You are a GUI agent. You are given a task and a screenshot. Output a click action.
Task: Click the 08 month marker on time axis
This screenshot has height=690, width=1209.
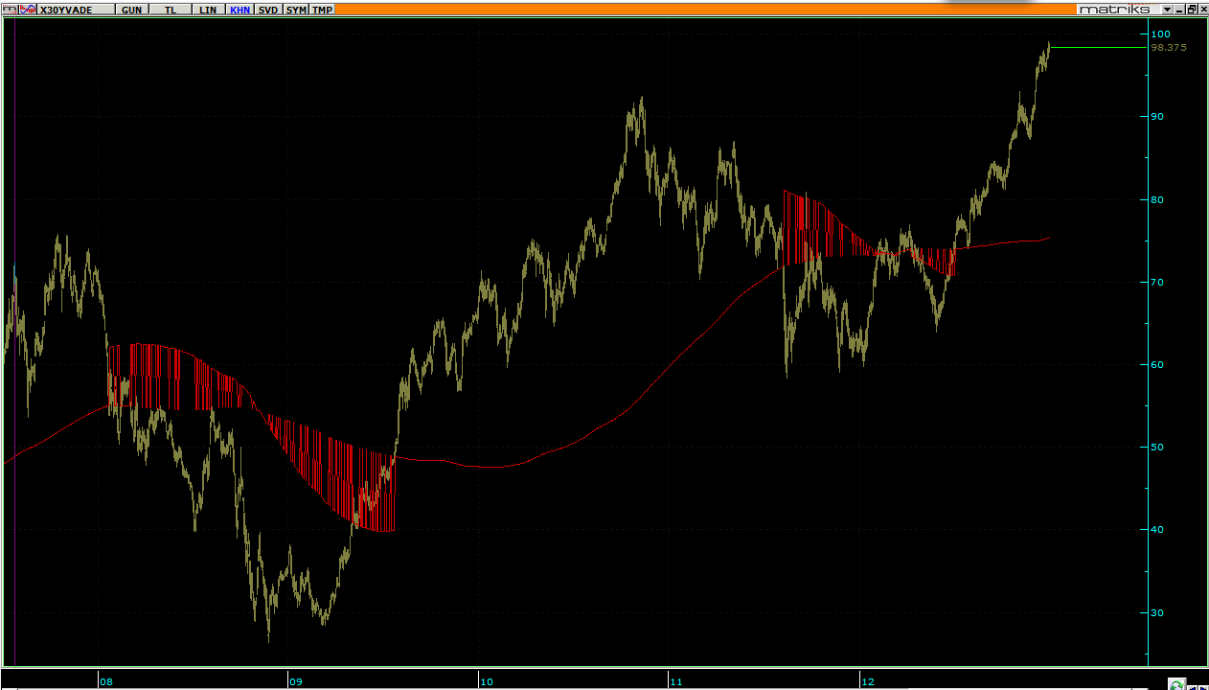pyautogui.click(x=106, y=682)
